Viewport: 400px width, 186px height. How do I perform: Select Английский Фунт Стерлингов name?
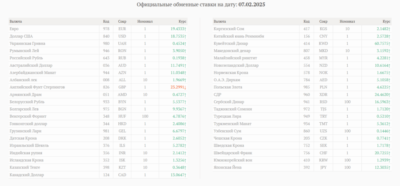click(37, 87)
